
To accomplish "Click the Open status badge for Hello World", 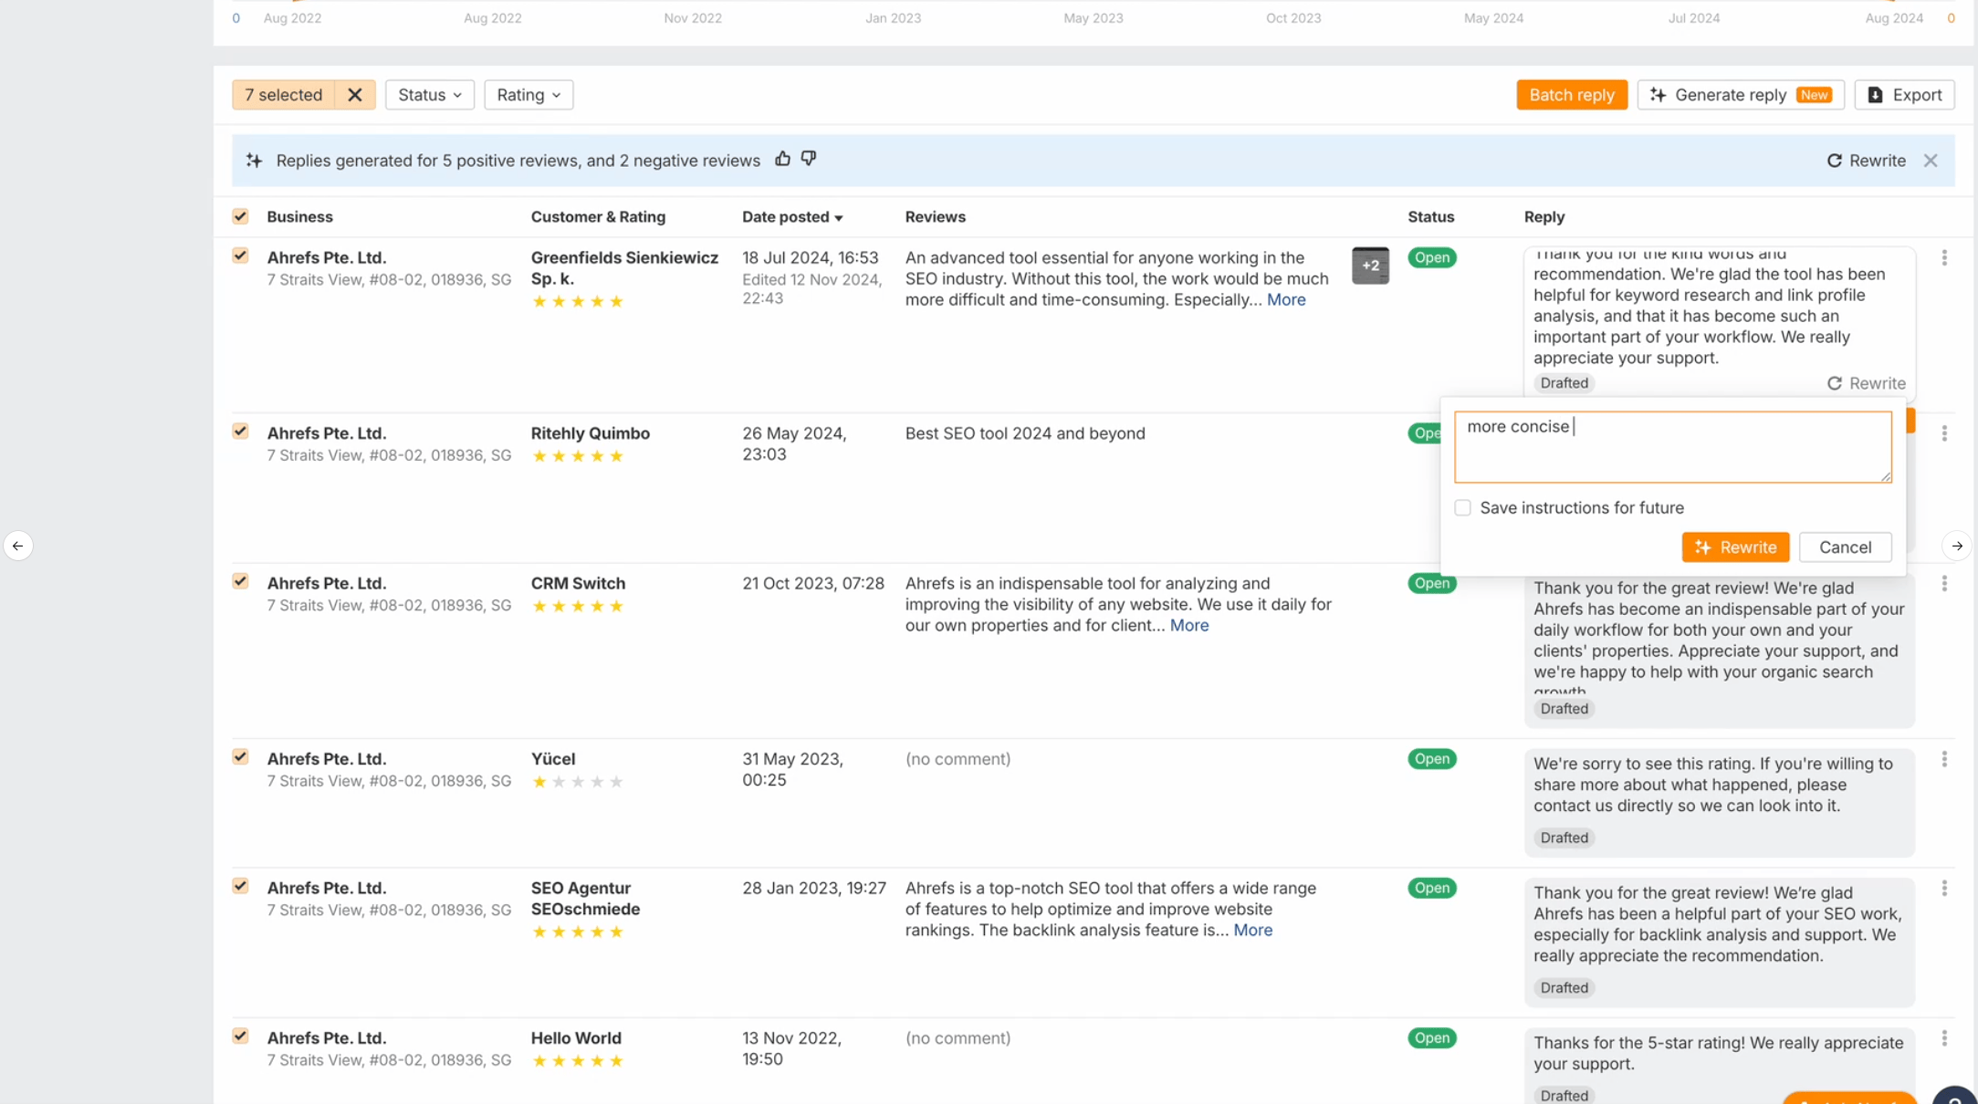I will tap(1431, 1038).
